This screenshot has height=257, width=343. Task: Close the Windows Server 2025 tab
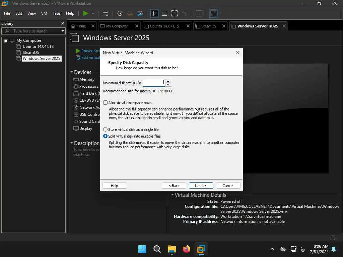(284, 26)
